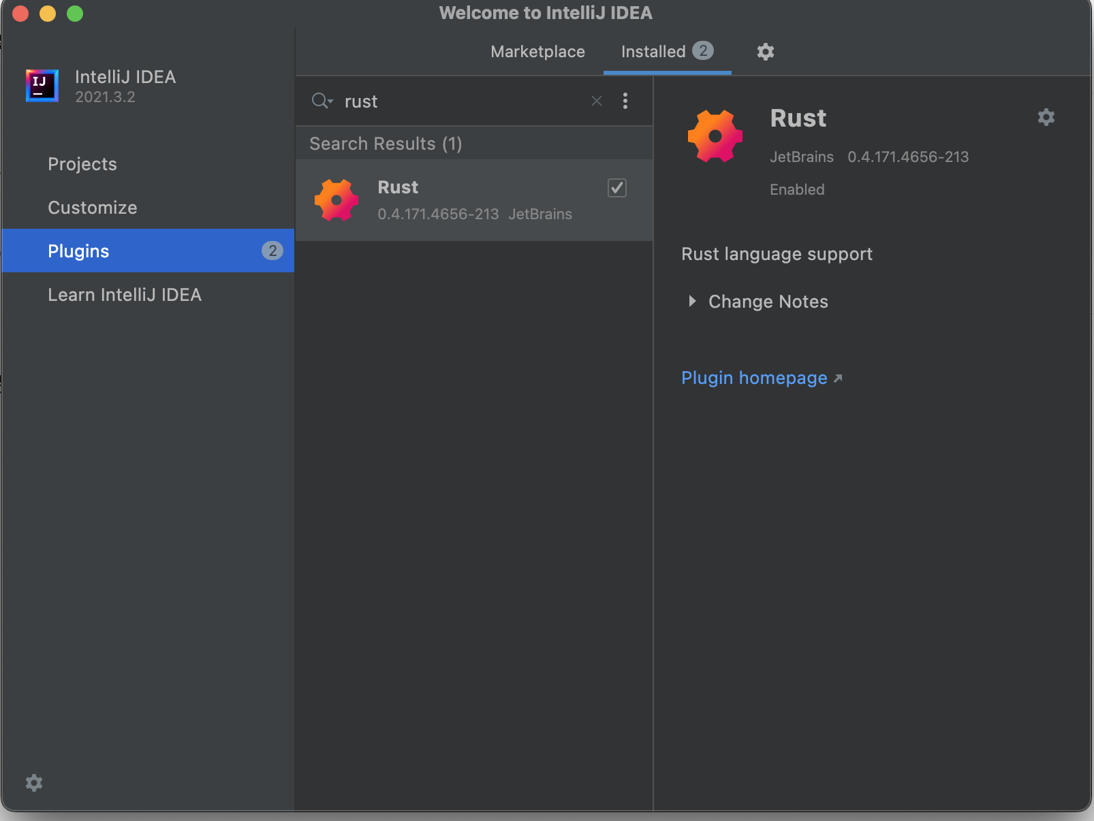The height and width of the screenshot is (821, 1094).
Task: Select the Rust row in search results
Action: [474, 200]
